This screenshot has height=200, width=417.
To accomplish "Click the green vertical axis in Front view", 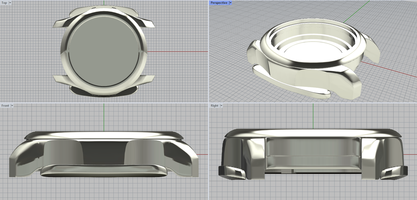I will [x=104, y=117].
